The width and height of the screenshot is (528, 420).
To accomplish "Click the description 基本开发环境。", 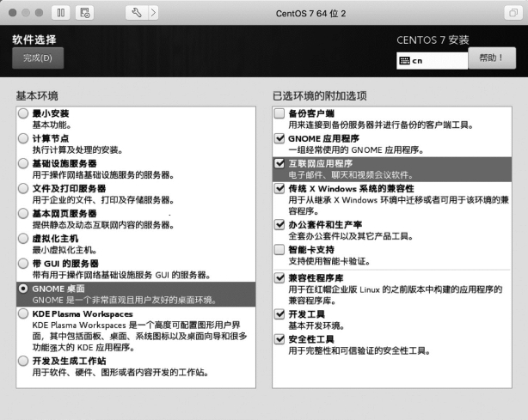I will [316, 326].
